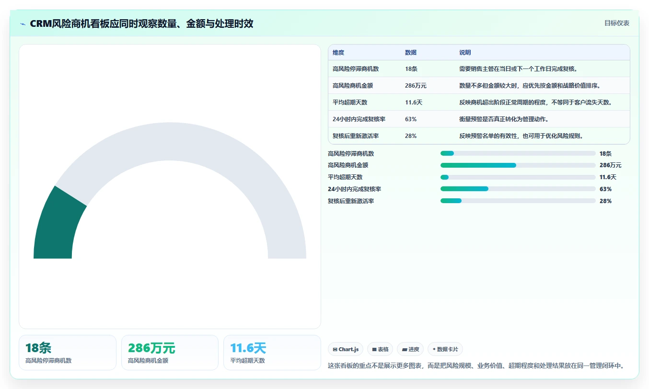This screenshot has width=649, height=389.
Task: Click the 63% value beside the progress bar
Action: coord(605,189)
